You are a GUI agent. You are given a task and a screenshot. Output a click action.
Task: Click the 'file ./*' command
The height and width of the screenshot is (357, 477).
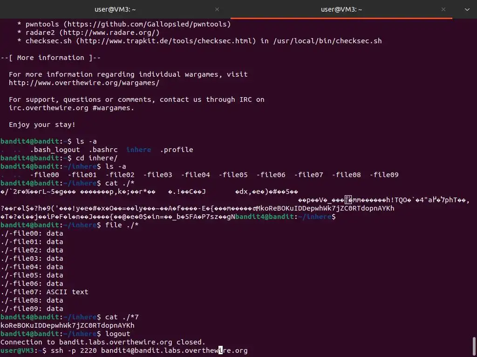pos(122,225)
